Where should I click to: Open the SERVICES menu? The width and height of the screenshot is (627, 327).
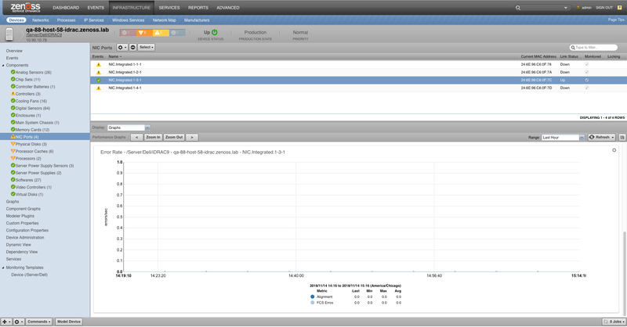(169, 8)
